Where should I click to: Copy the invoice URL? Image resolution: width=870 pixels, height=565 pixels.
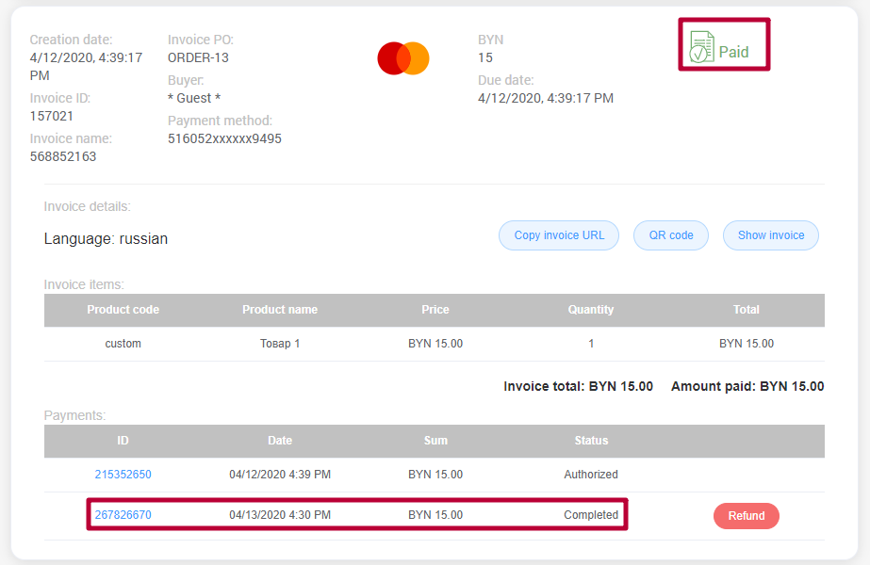[x=558, y=234]
